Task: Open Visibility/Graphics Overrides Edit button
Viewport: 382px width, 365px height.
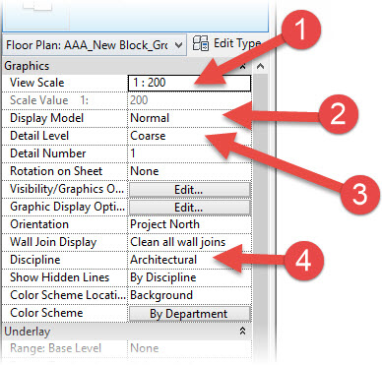Action: (190, 189)
